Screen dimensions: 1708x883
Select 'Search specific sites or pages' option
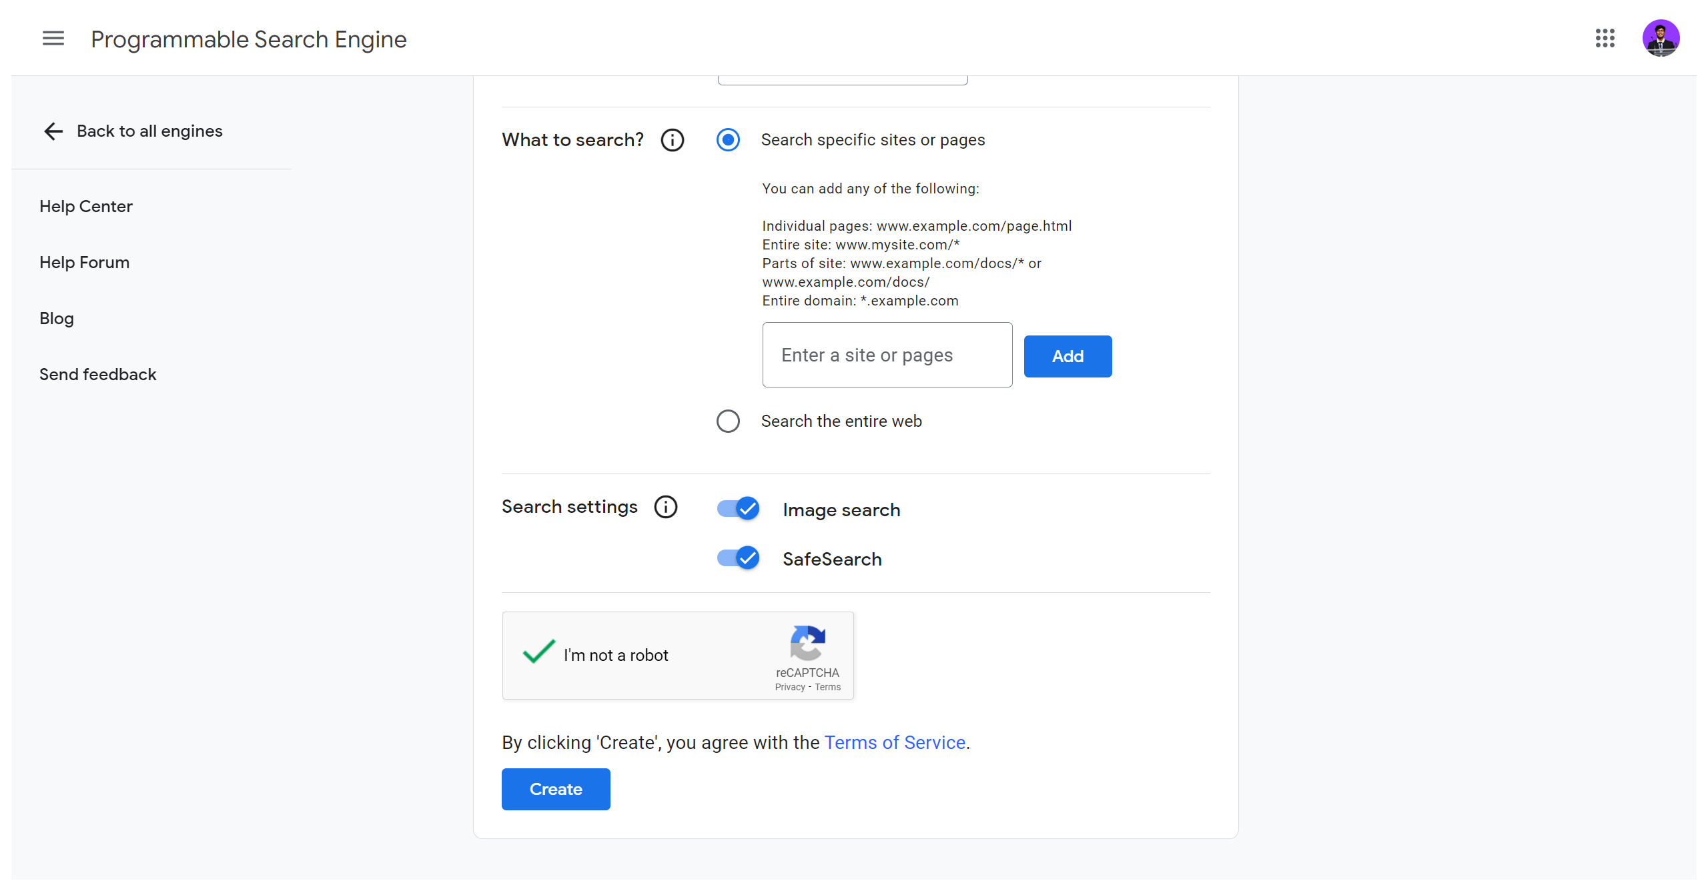[728, 140]
